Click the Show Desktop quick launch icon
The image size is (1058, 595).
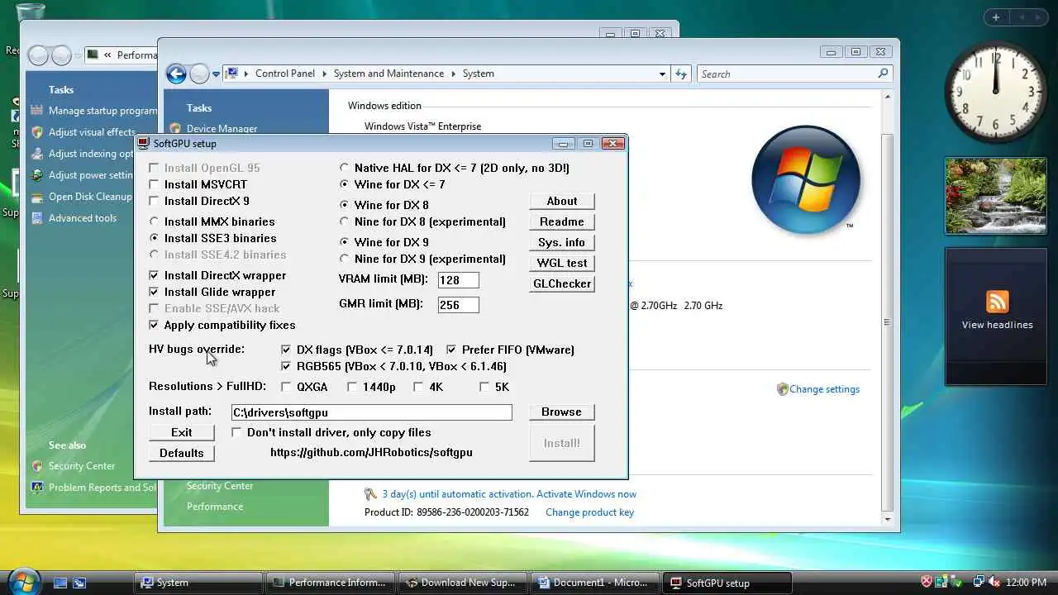[x=60, y=583]
